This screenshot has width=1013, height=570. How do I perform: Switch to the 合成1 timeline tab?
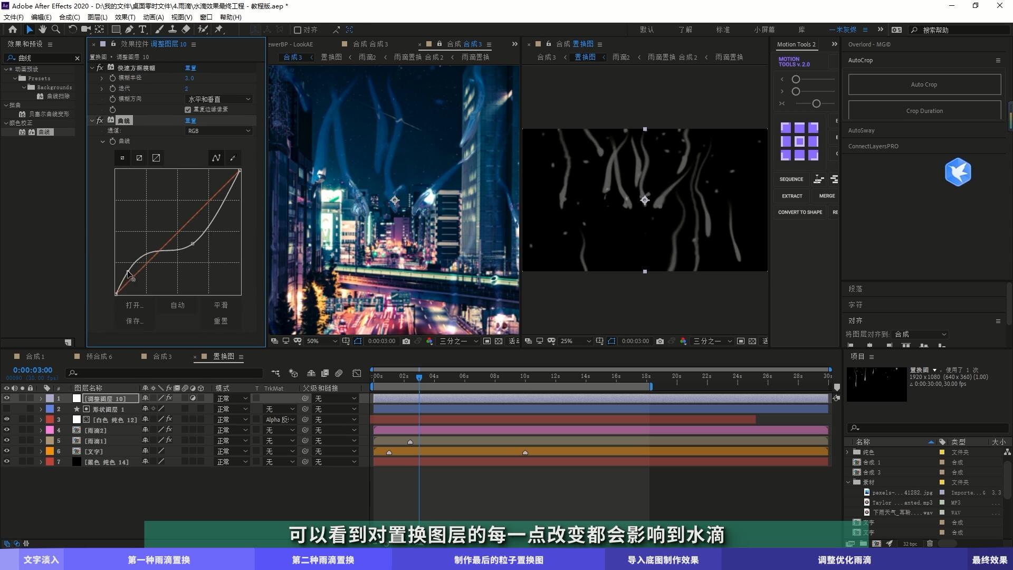pos(35,357)
